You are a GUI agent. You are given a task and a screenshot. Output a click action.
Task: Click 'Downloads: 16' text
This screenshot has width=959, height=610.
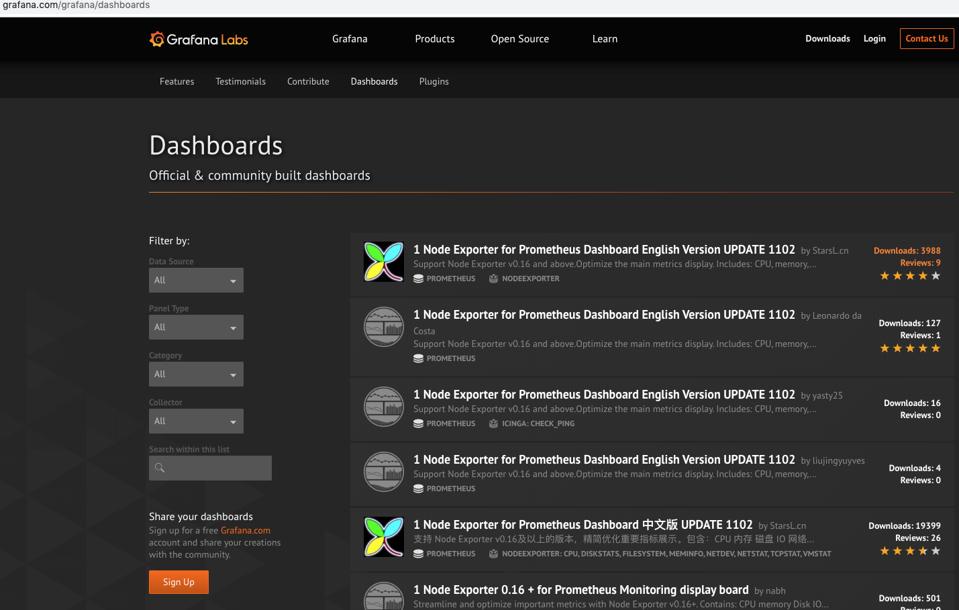tap(912, 403)
